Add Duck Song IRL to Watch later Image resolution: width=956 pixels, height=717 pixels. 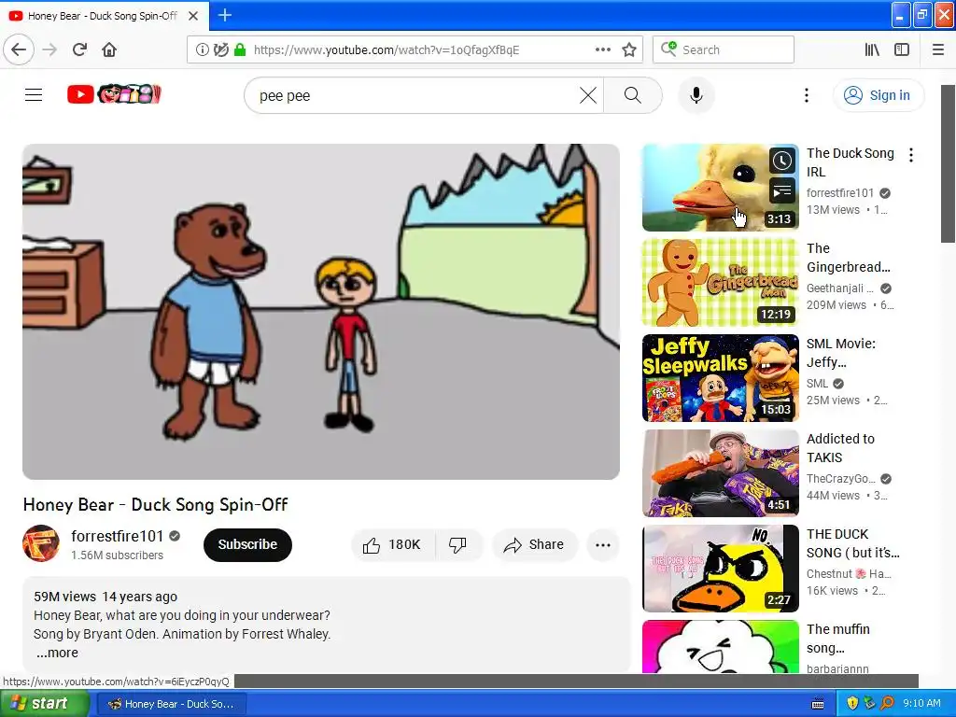(x=782, y=161)
